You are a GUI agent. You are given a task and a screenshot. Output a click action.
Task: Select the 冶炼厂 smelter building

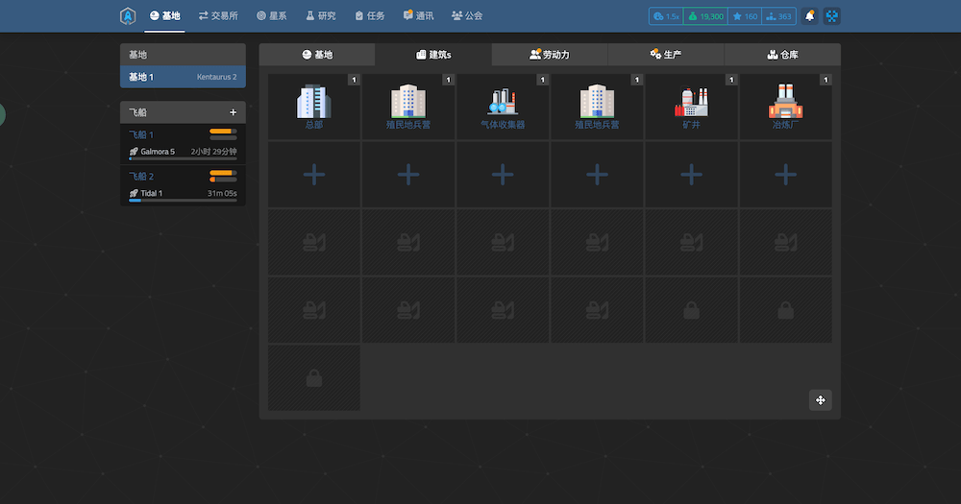click(785, 107)
